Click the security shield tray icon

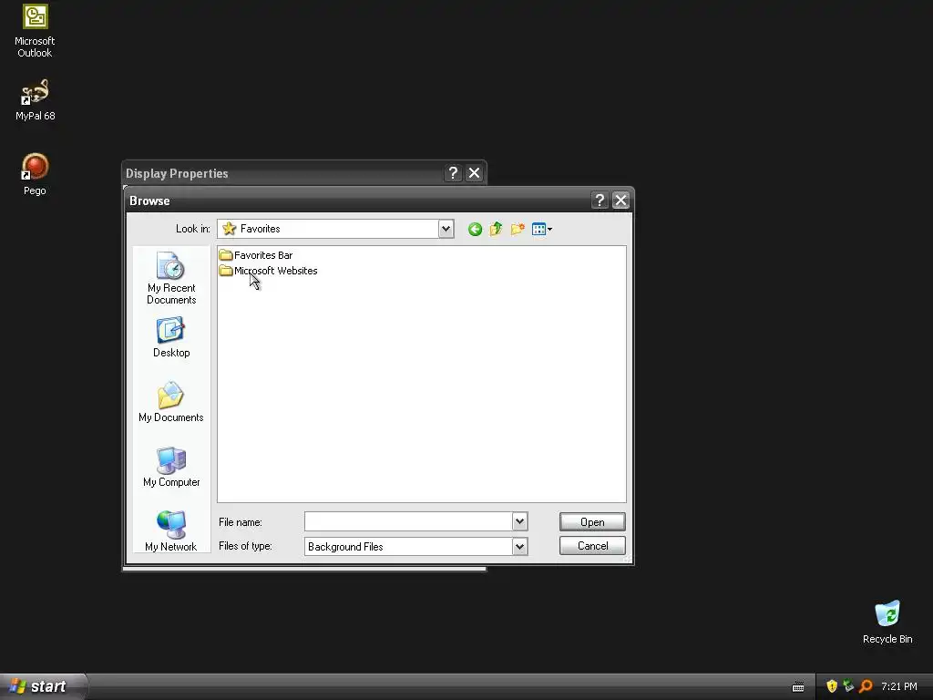[x=832, y=686]
